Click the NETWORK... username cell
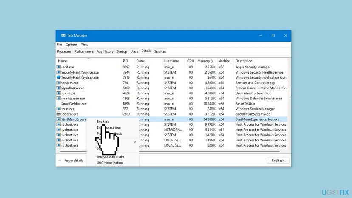Viewport: 352px width, 198px height. coord(173,130)
